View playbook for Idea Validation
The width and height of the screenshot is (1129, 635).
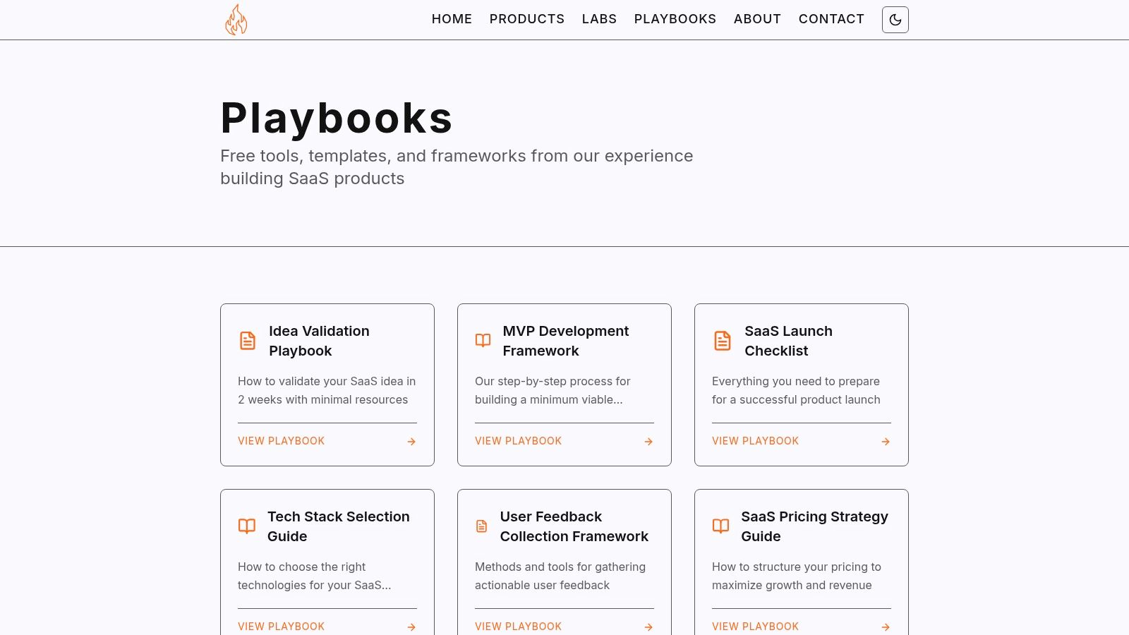click(281, 441)
